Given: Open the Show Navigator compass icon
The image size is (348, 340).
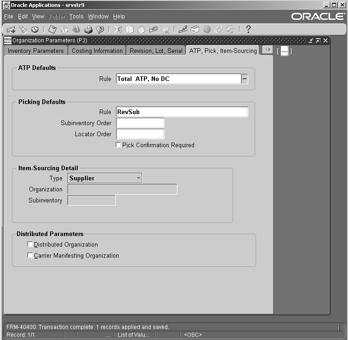Looking at the screenshot, I should pos(34,29).
